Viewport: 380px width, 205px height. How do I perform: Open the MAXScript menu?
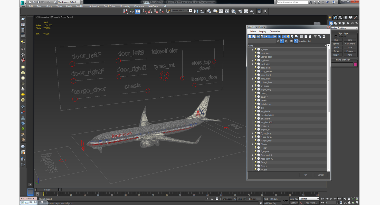[x=153, y=6]
